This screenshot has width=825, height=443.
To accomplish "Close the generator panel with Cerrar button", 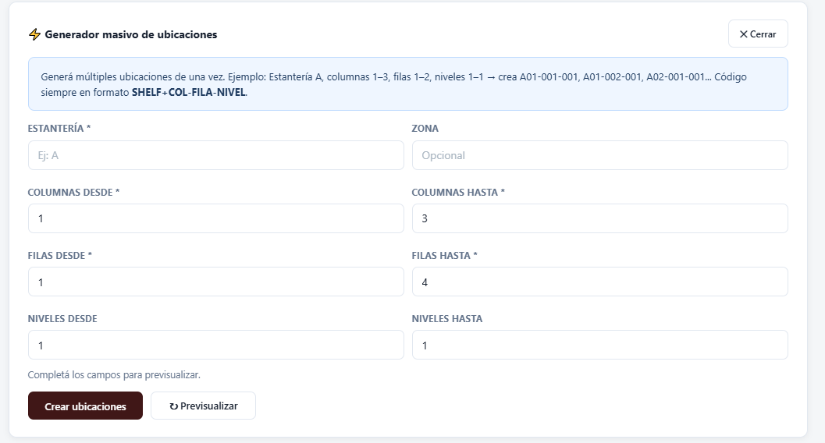I will coord(758,34).
